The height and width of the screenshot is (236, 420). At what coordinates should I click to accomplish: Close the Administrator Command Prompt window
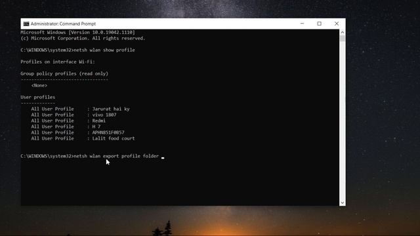pyautogui.click(x=337, y=24)
